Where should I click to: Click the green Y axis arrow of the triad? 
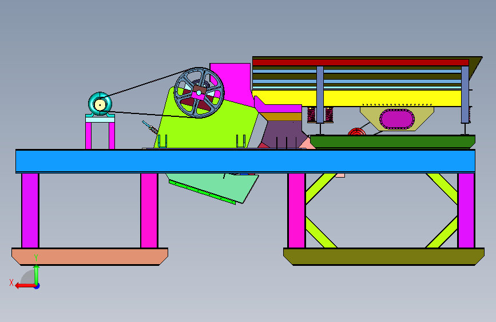[37, 274]
